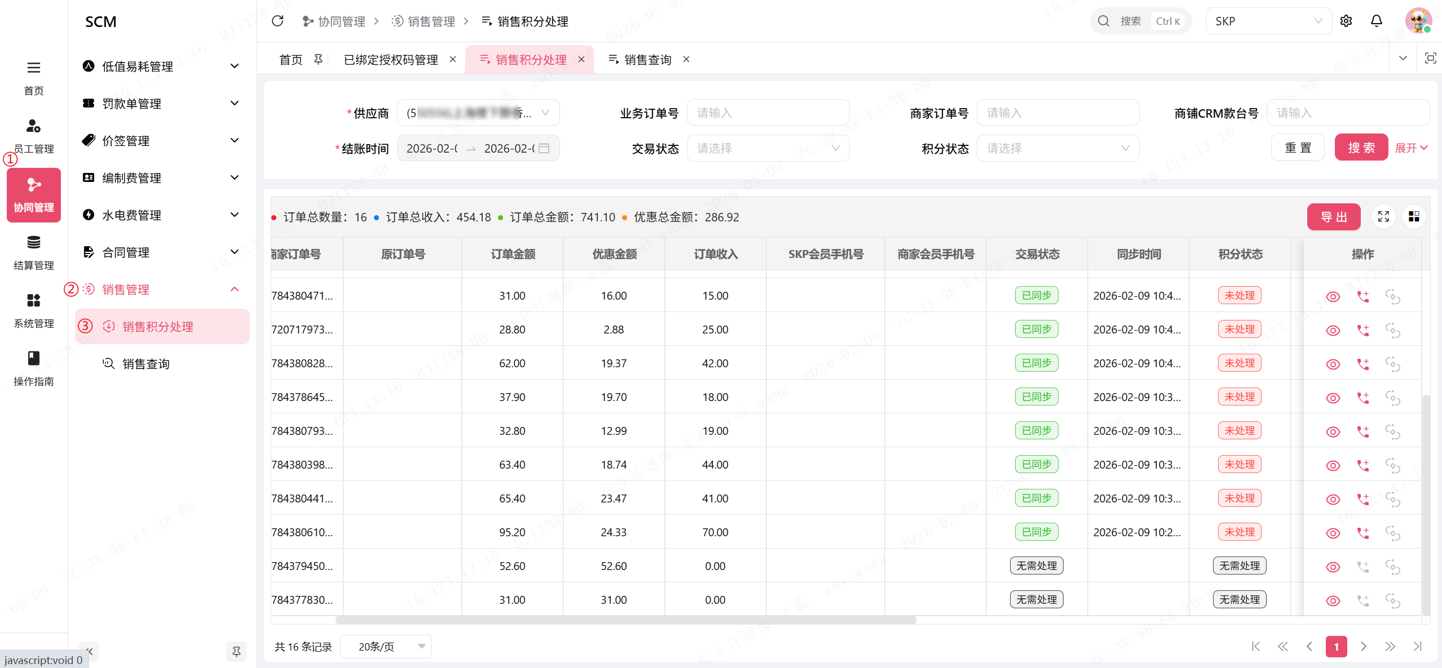Open the 积分状态 filter dropdown
Screen dimensions: 1442x668
(x=1057, y=148)
